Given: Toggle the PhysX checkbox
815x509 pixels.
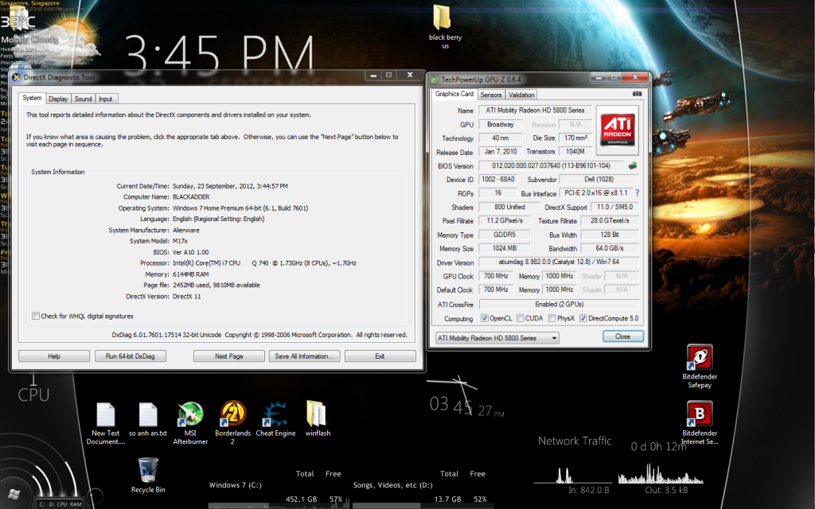Looking at the screenshot, I should 550,318.
